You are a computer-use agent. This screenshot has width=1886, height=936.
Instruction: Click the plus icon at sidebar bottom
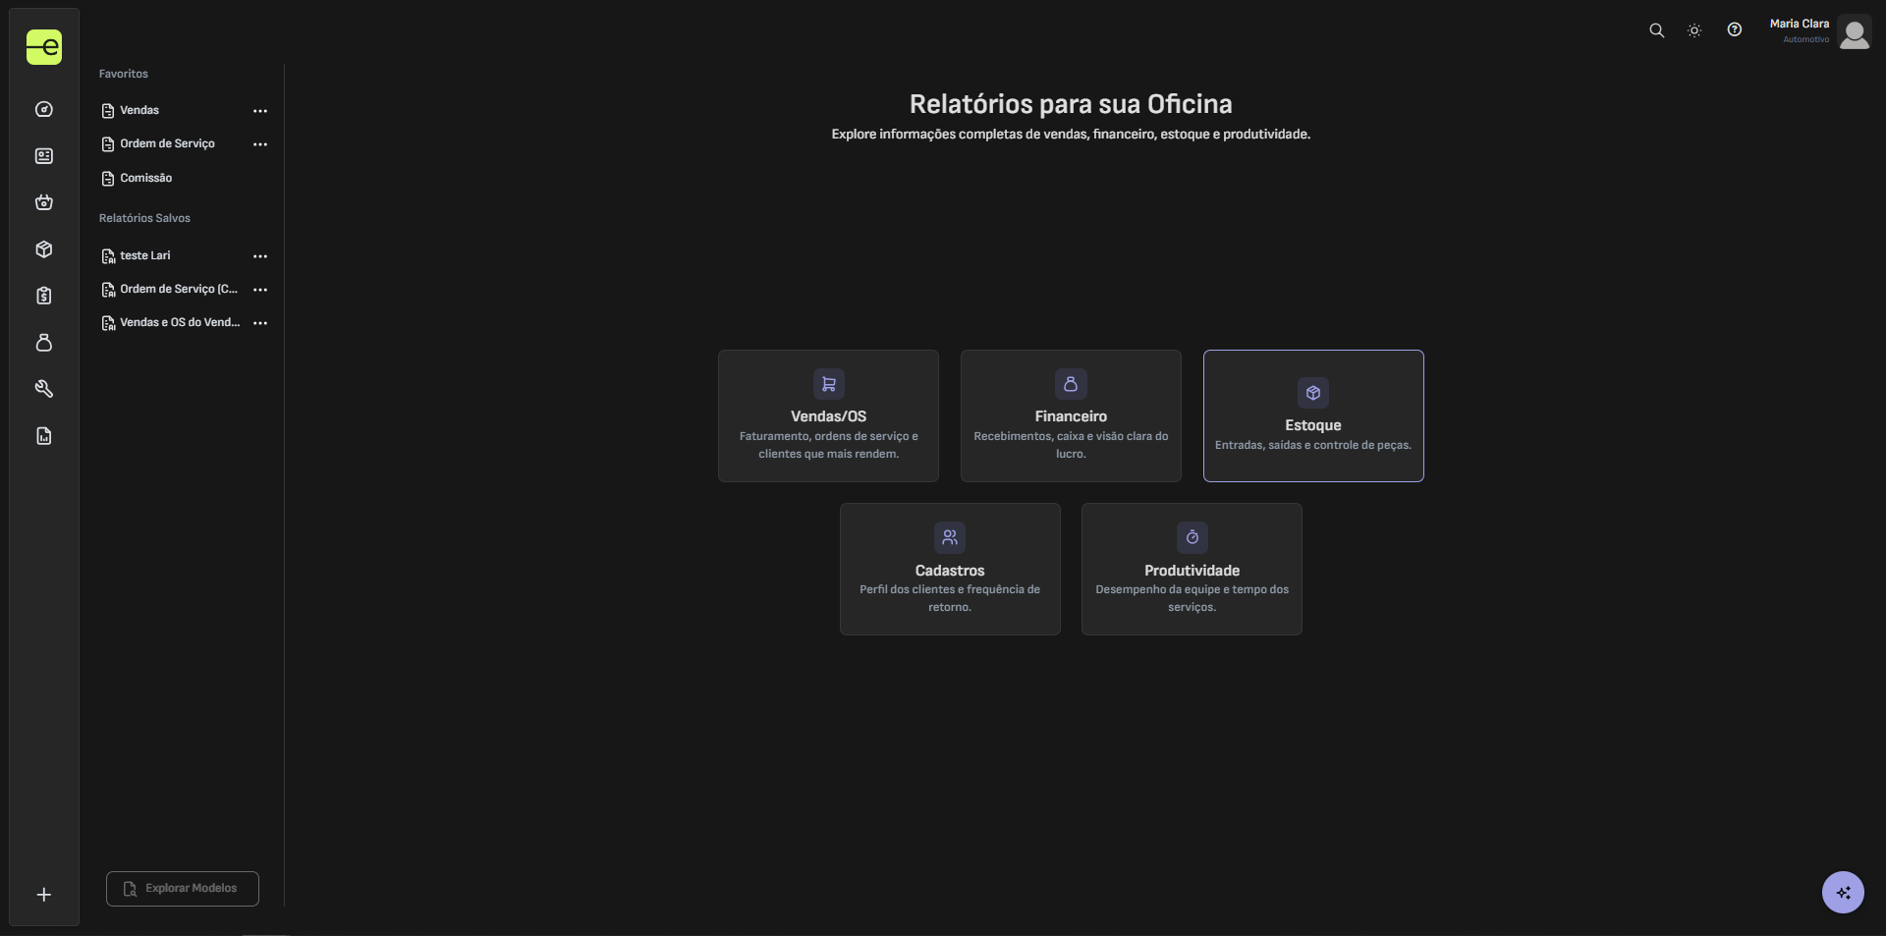pos(44,895)
